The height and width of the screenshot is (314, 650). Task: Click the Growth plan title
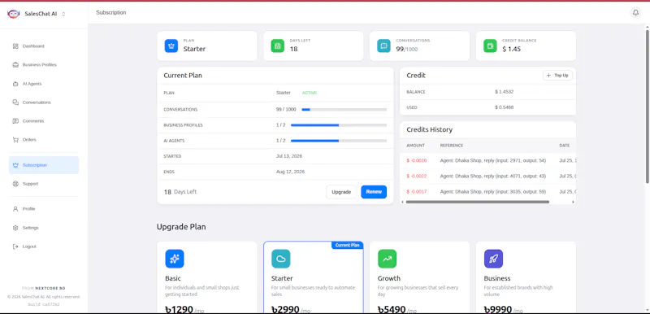(389, 278)
